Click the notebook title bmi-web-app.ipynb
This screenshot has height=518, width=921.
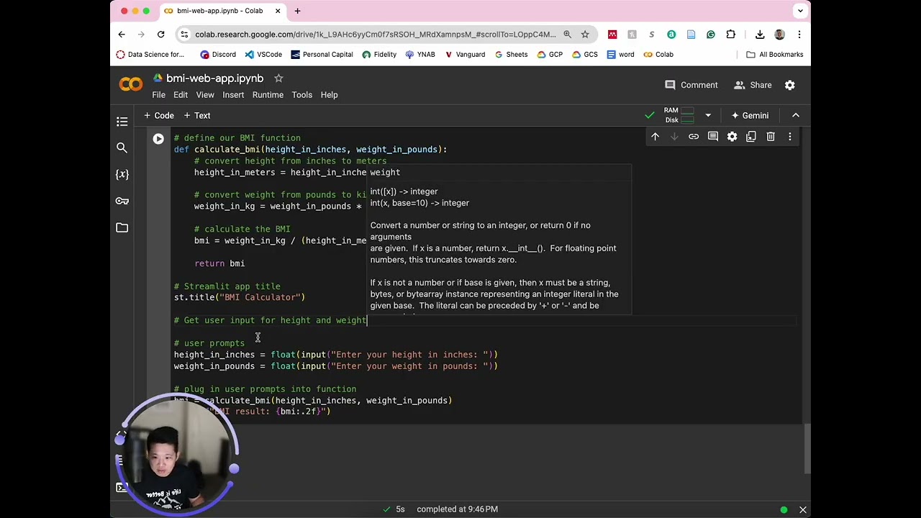(214, 78)
